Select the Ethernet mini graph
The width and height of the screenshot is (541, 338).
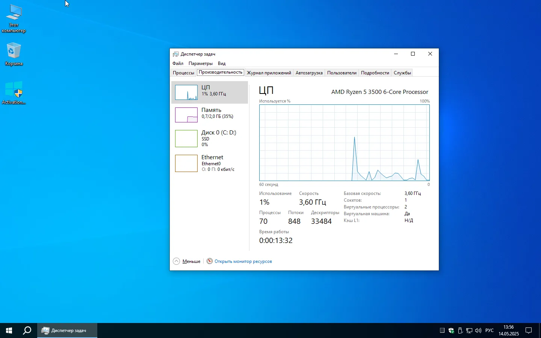tap(186, 163)
